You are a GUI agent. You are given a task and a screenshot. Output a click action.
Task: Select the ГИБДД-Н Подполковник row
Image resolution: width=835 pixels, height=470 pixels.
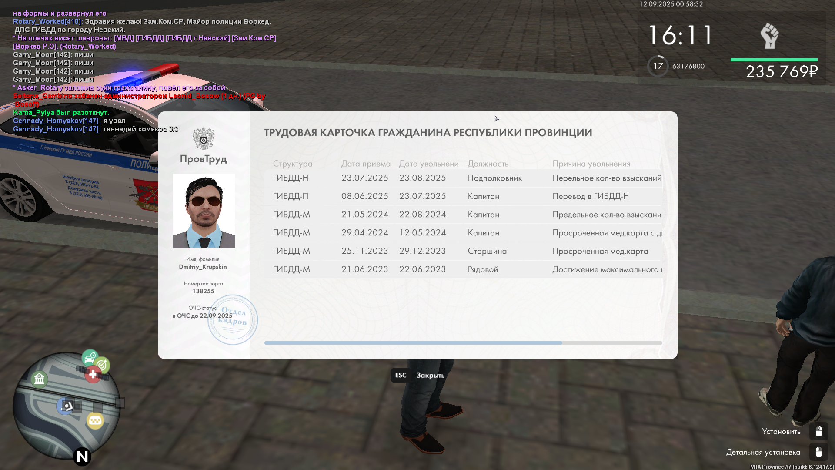(463, 178)
